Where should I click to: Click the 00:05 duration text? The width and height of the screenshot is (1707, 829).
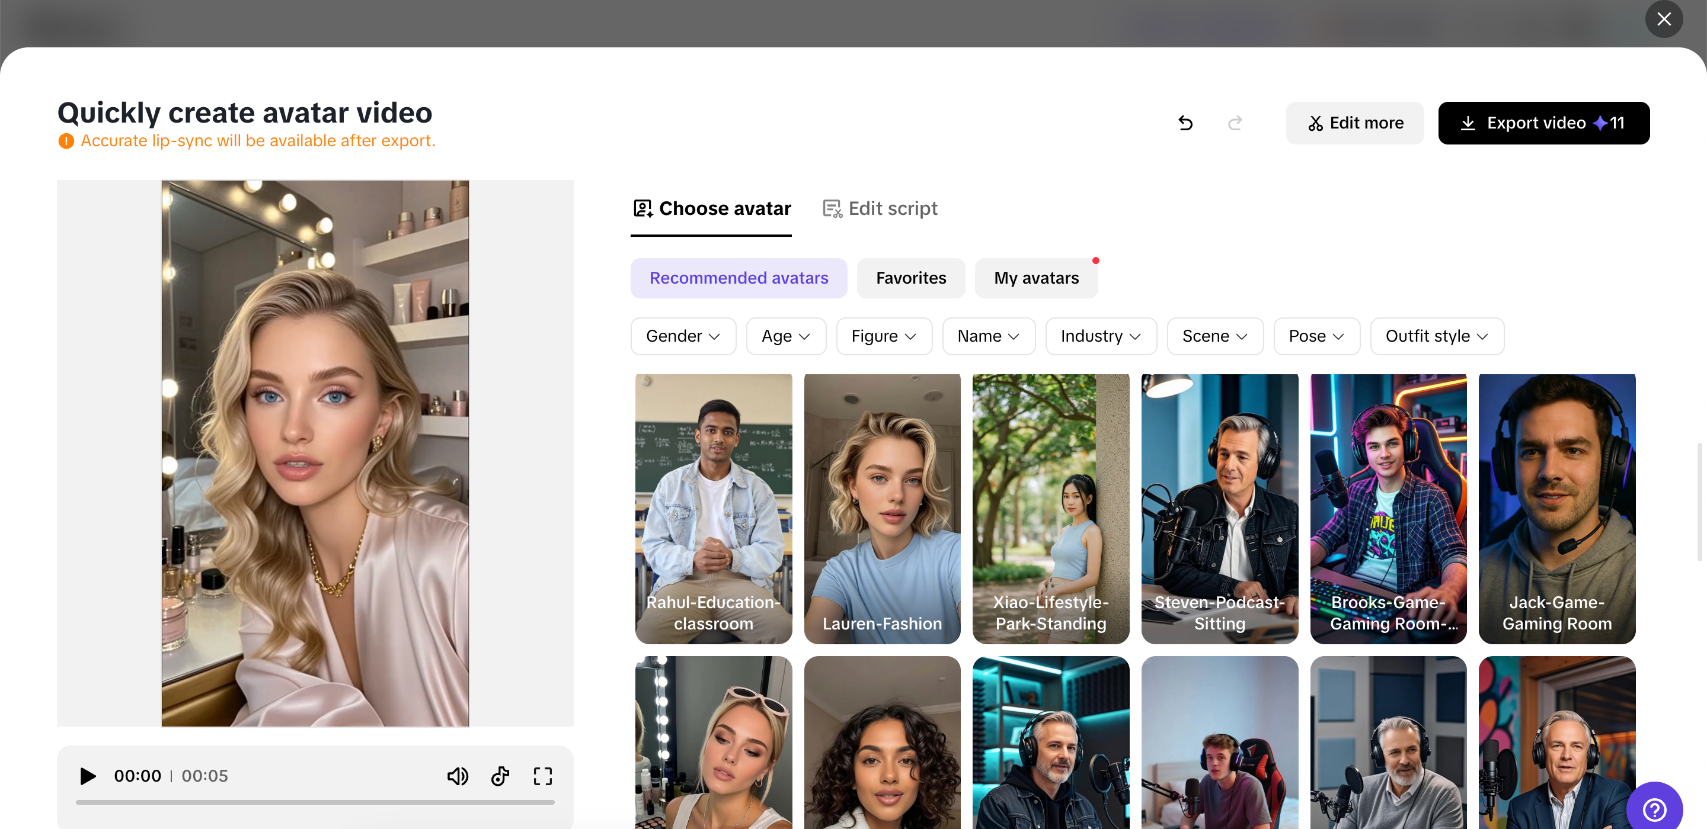pyautogui.click(x=204, y=775)
